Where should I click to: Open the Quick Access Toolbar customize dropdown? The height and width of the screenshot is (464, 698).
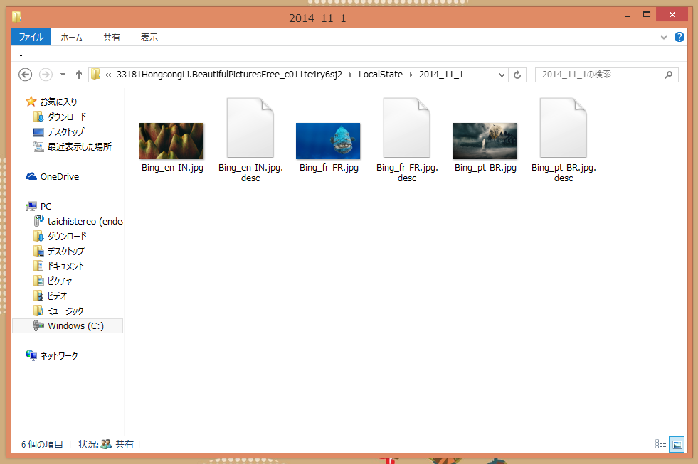[x=21, y=55]
